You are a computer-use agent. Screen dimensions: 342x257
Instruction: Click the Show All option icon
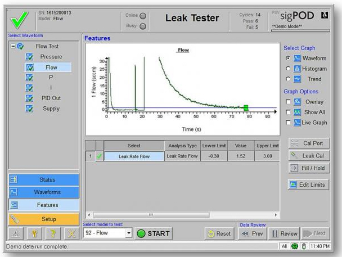point(297,112)
